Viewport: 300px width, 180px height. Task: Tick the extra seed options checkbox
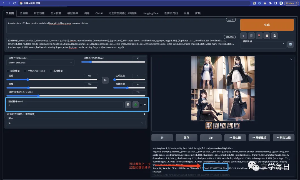141,105
